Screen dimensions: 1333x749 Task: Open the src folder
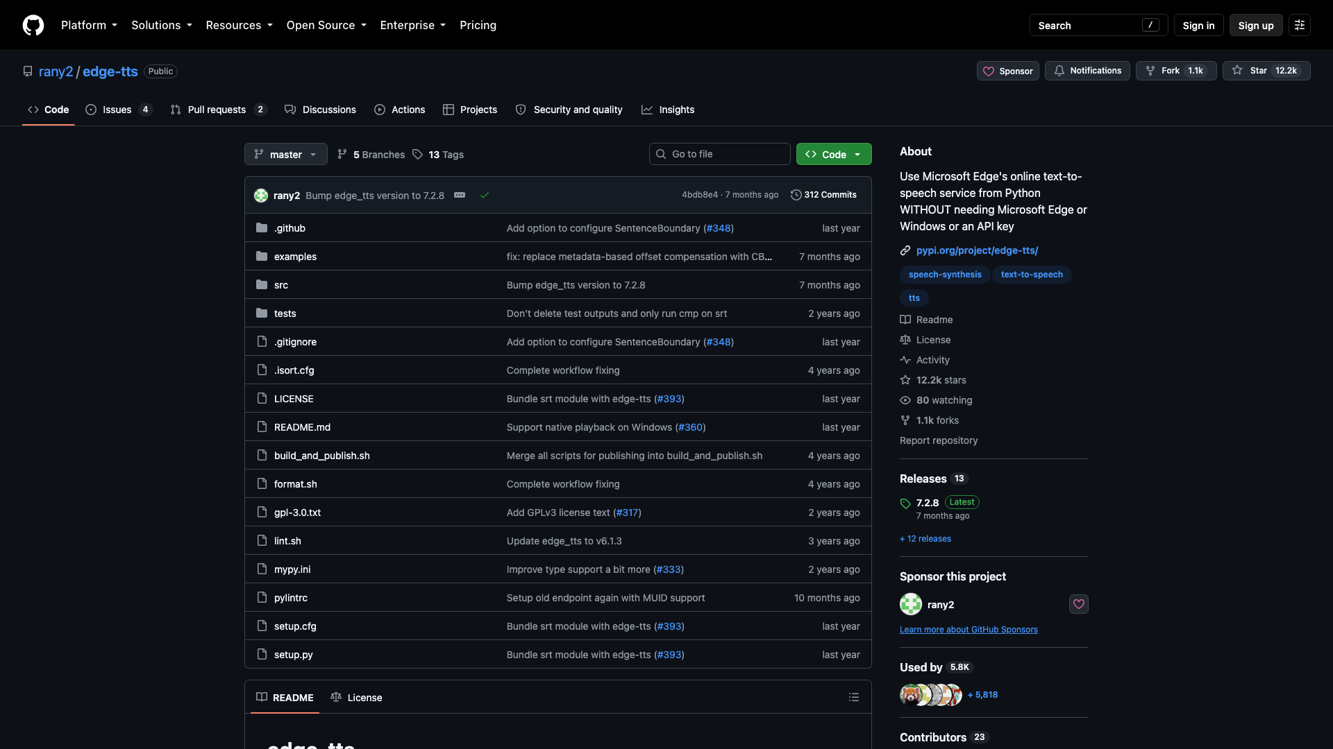[x=281, y=285]
